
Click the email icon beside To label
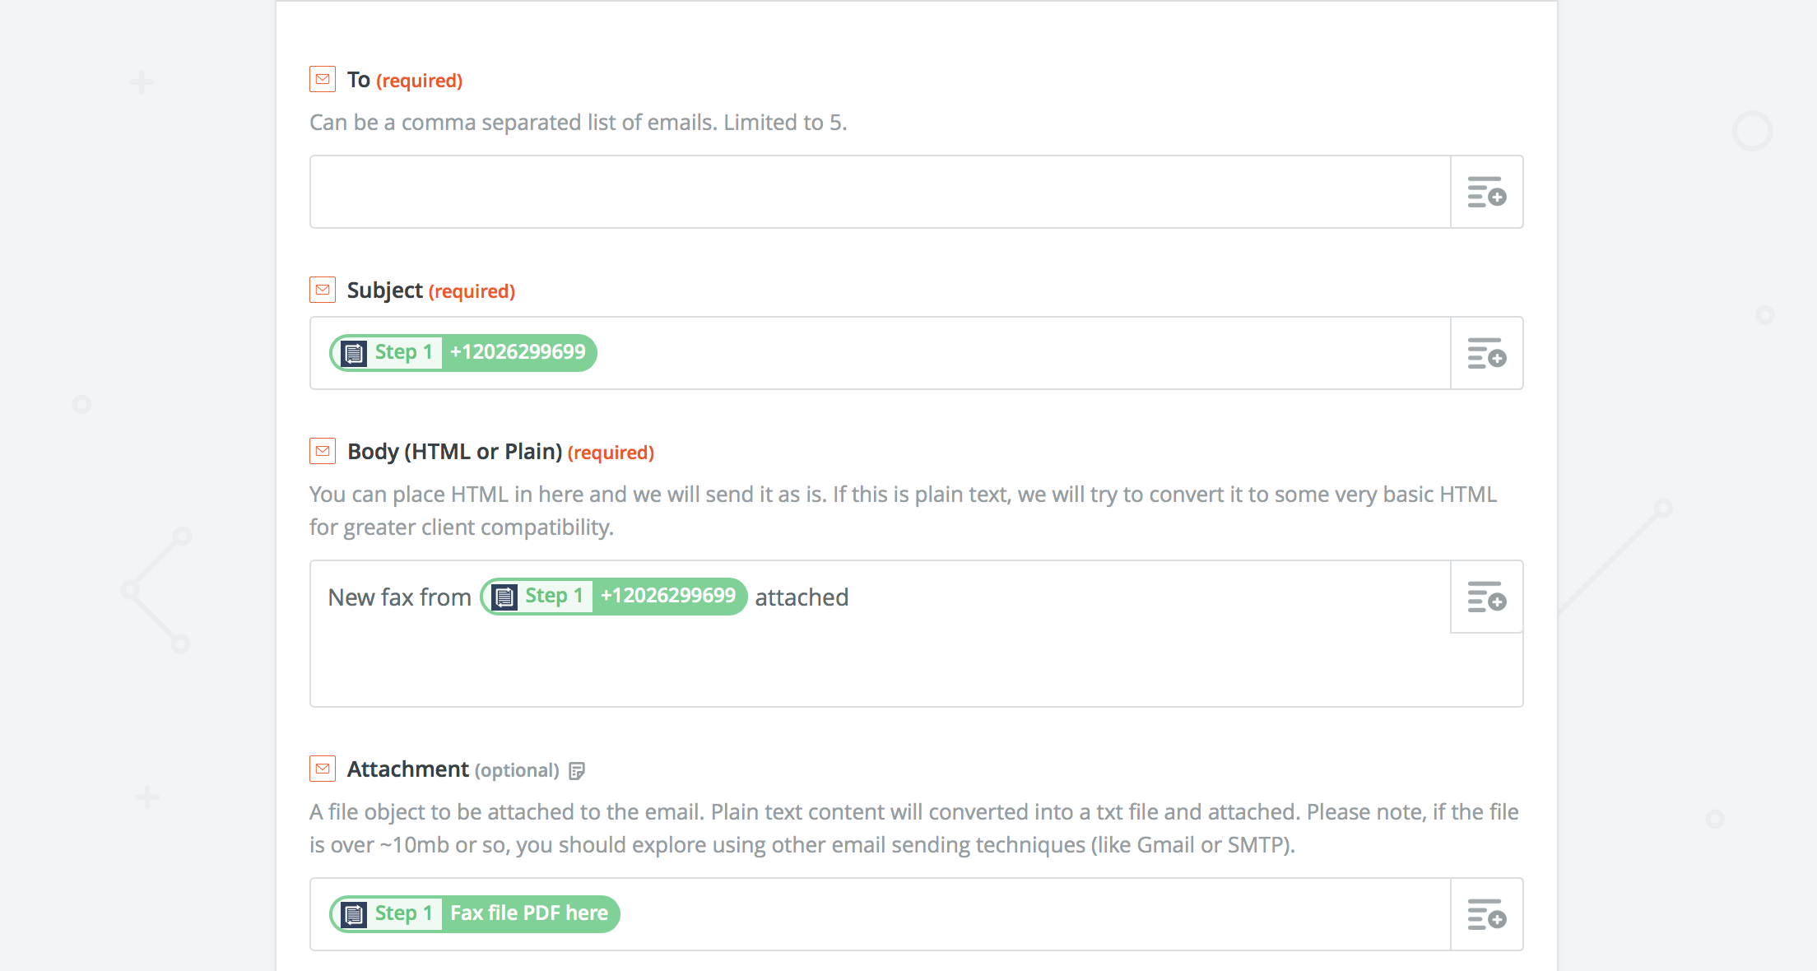pyautogui.click(x=323, y=79)
